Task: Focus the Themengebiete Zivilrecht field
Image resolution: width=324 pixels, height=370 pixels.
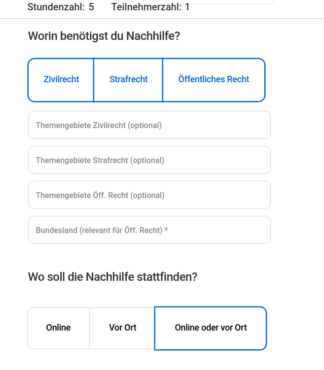Action: [149, 125]
